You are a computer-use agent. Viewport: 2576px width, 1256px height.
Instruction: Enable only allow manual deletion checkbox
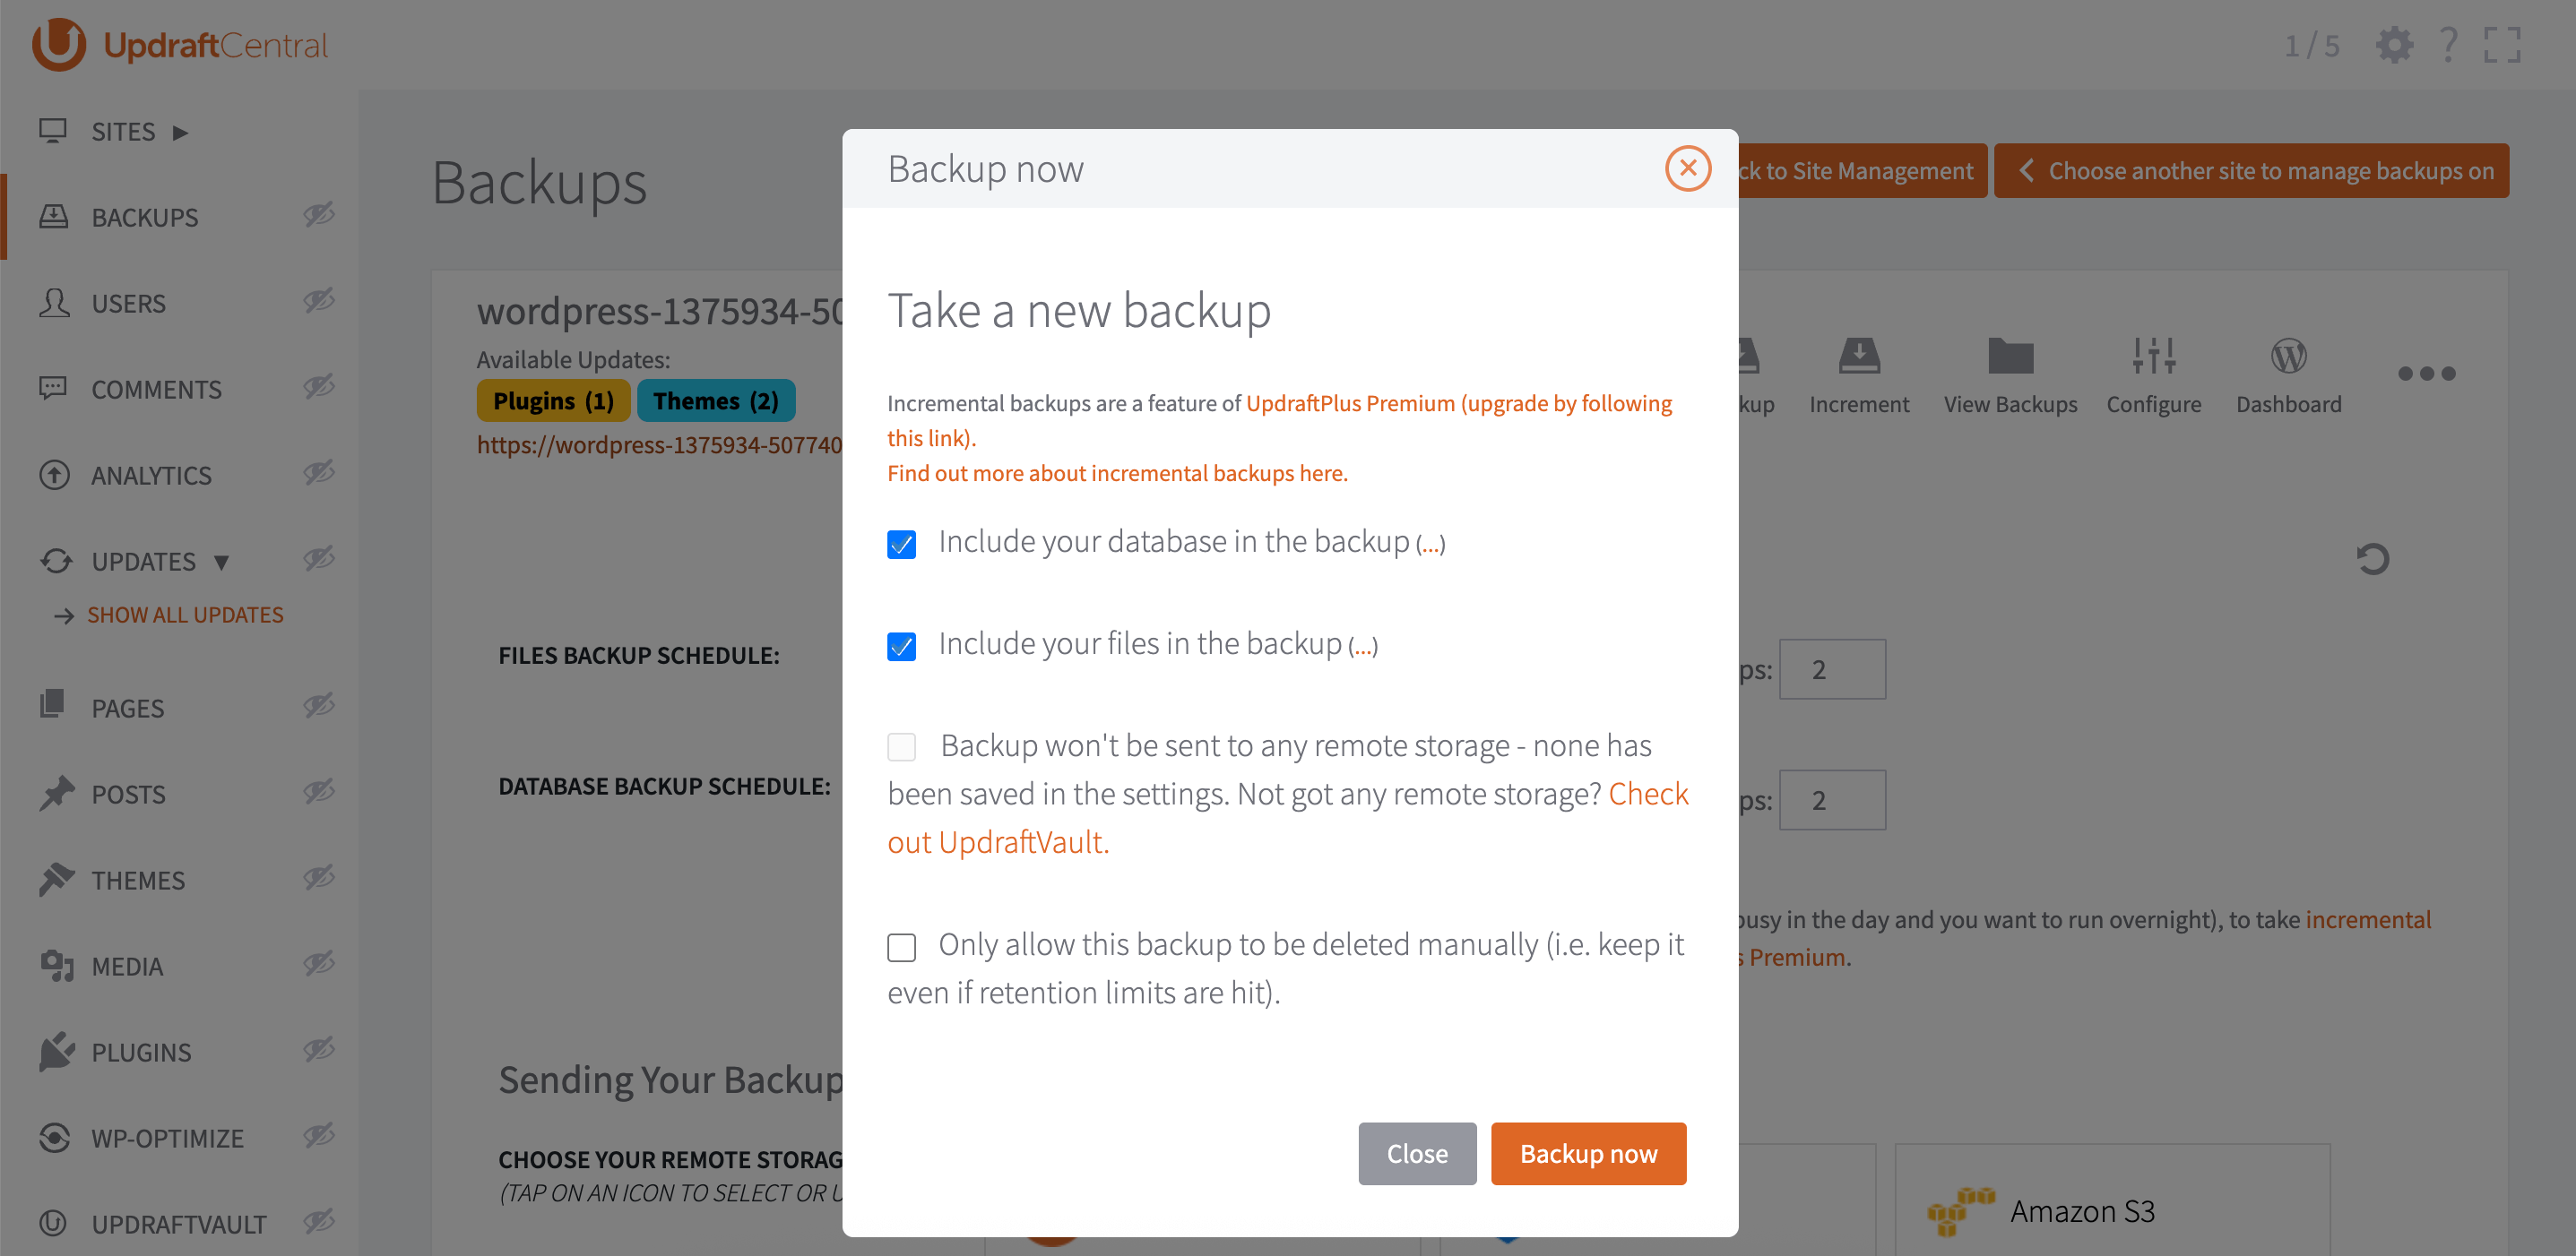pyautogui.click(x=901, y=947)
